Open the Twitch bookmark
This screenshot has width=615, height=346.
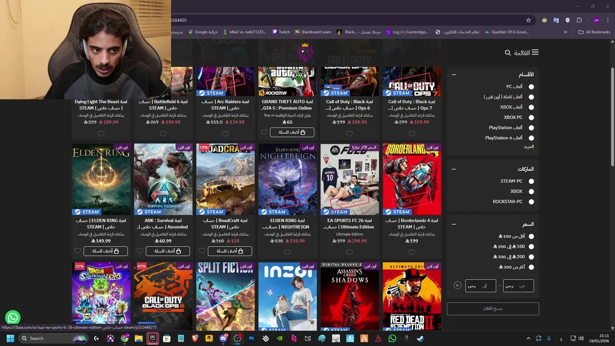[x=281, y=32]
